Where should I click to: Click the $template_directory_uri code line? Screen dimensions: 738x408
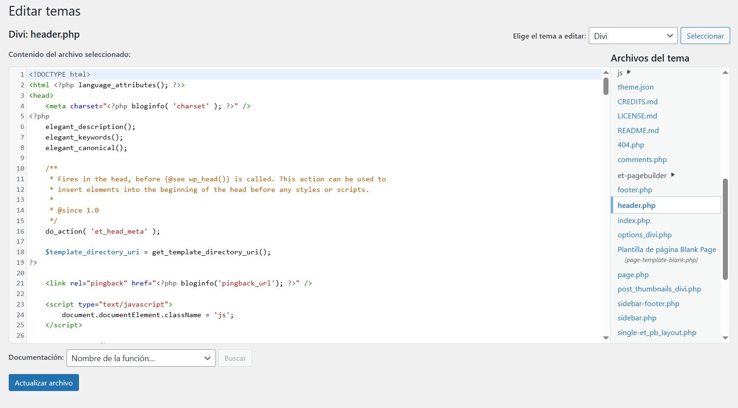click(158, 252)
